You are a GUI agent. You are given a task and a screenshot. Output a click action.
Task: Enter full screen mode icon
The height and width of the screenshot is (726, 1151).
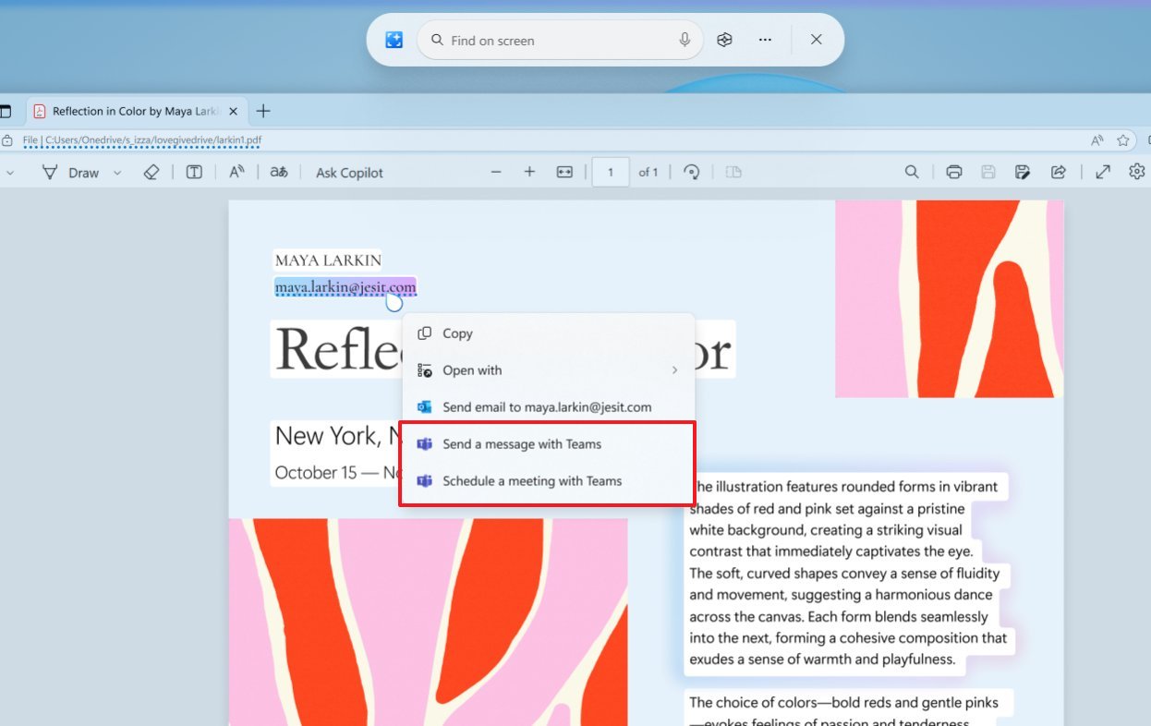pos(1103,172)
